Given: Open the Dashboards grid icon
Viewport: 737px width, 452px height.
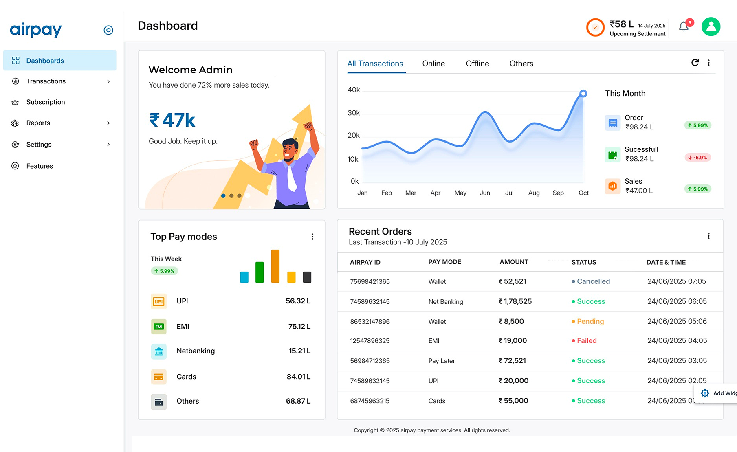Looking at the screenshot, I should click(x=15, y=60).
